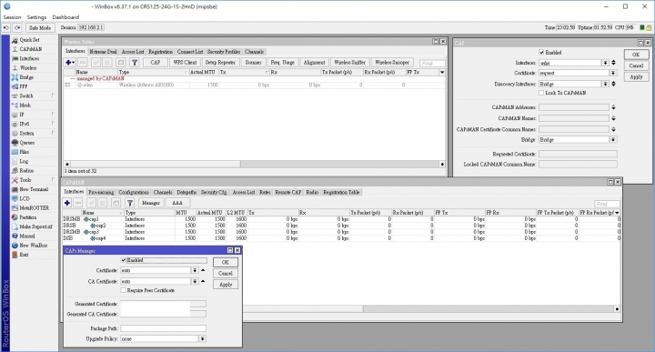The image size is (655, 352).
Task: Click the redo arrow in main toolbar
Action: point(17,27)
